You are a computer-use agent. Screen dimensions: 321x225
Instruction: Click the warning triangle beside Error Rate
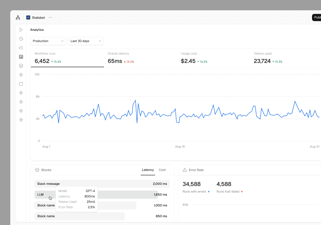click(x=185, y=170)
